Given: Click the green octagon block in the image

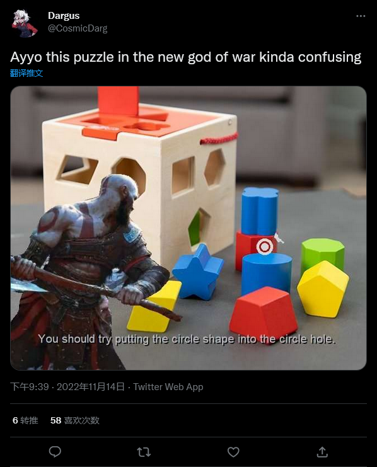Looking at the screenshot, I should click(323, 253).
